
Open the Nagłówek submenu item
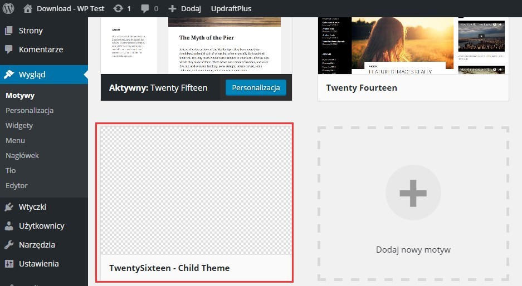[22, 156]
